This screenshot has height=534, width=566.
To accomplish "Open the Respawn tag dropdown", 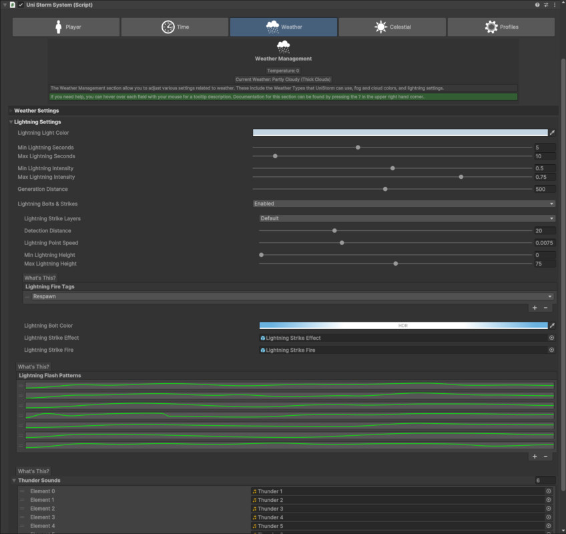I will (x=293, y=296).
